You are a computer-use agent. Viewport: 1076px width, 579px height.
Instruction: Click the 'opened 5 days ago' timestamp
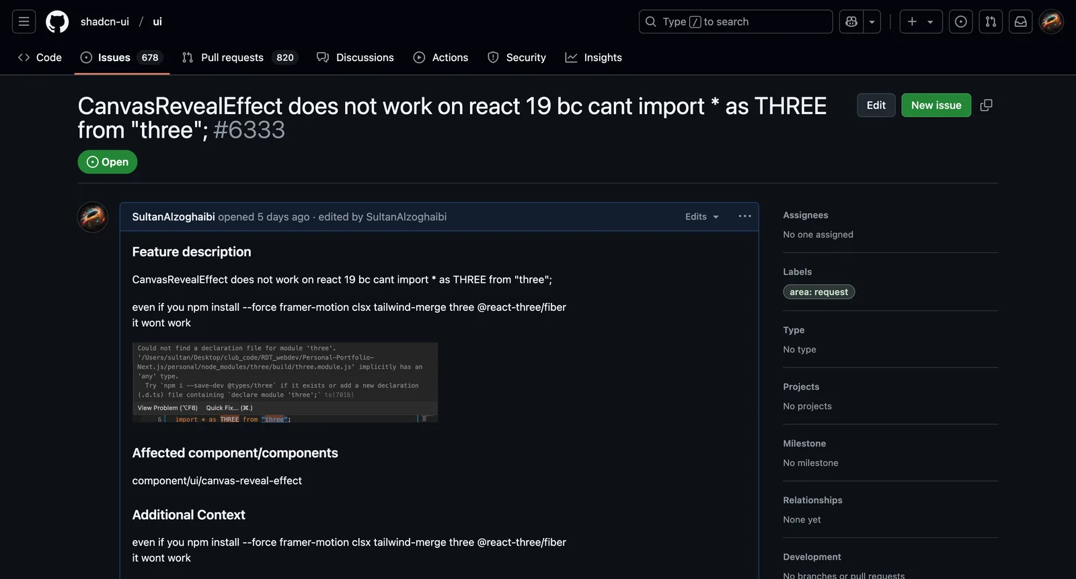pos(264,217)
